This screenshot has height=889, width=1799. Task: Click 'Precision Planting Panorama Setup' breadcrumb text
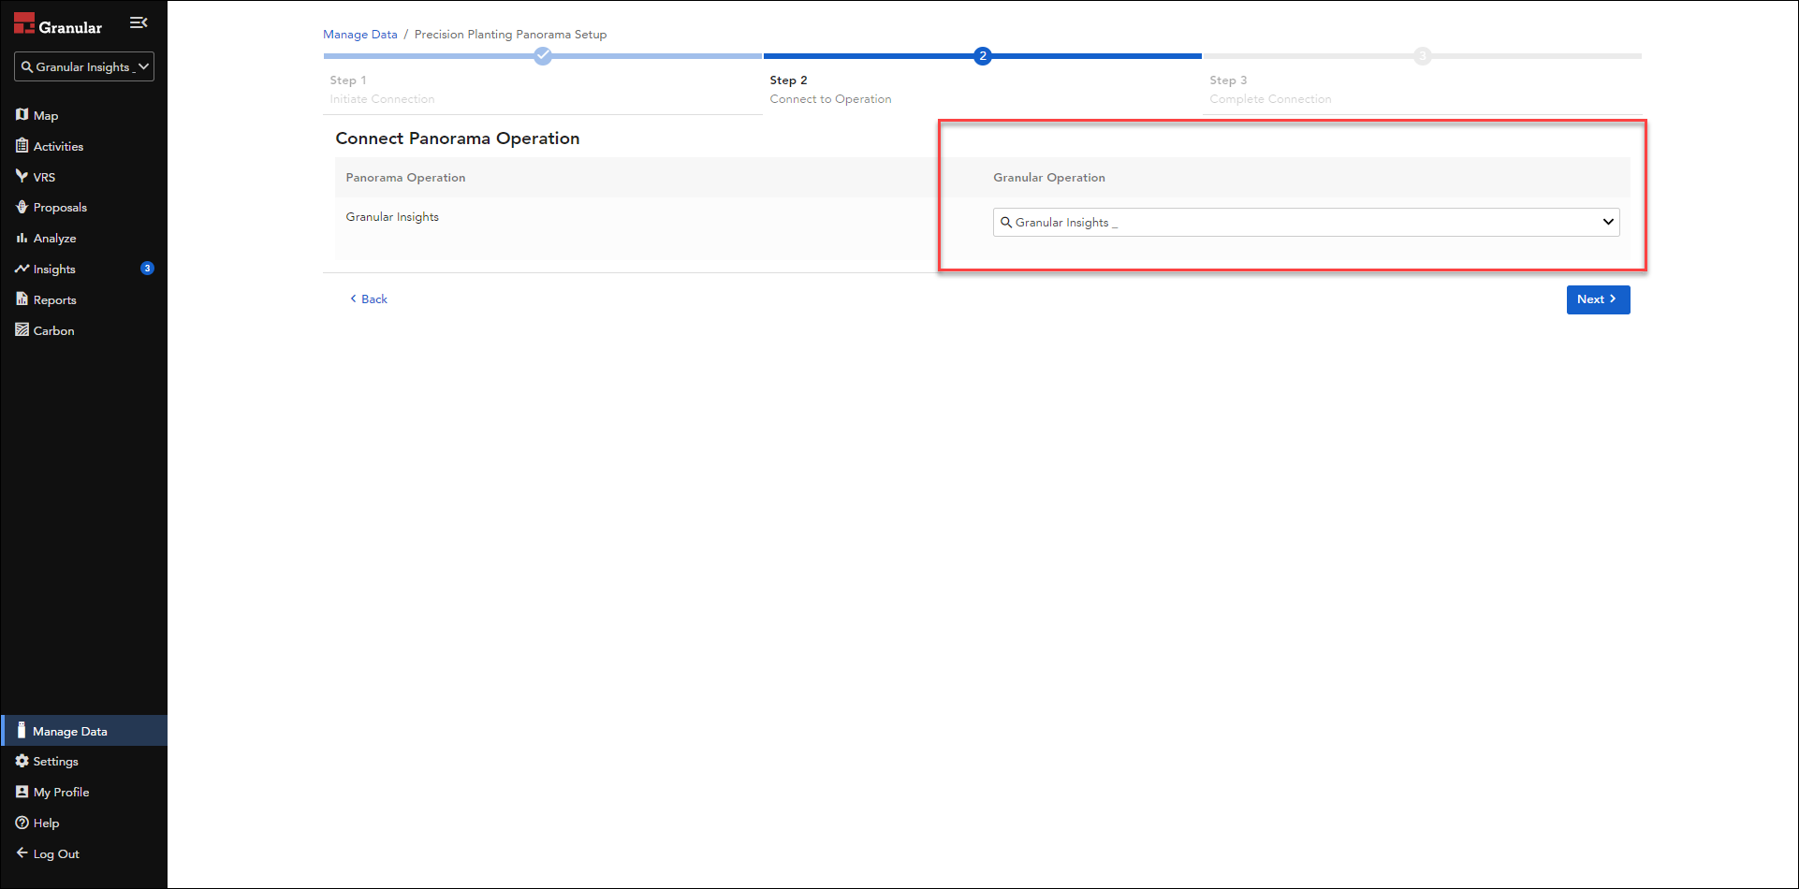coord(510,34)
